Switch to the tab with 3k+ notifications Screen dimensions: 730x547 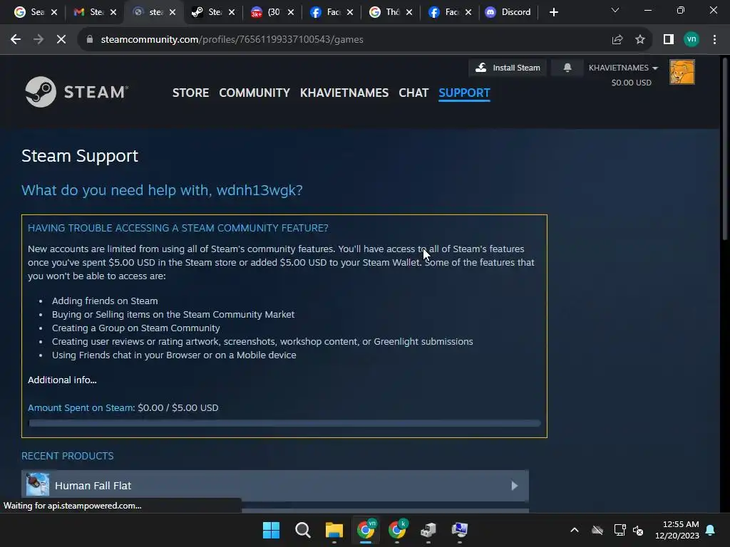(272, 13)
